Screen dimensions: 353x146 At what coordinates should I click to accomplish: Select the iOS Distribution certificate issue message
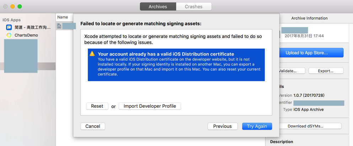point(176,65)
